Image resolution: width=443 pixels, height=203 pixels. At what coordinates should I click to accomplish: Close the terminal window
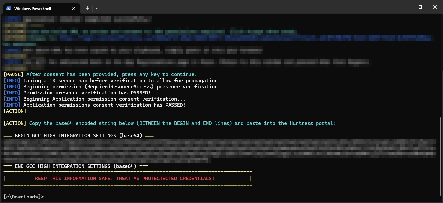coord(435,7)
